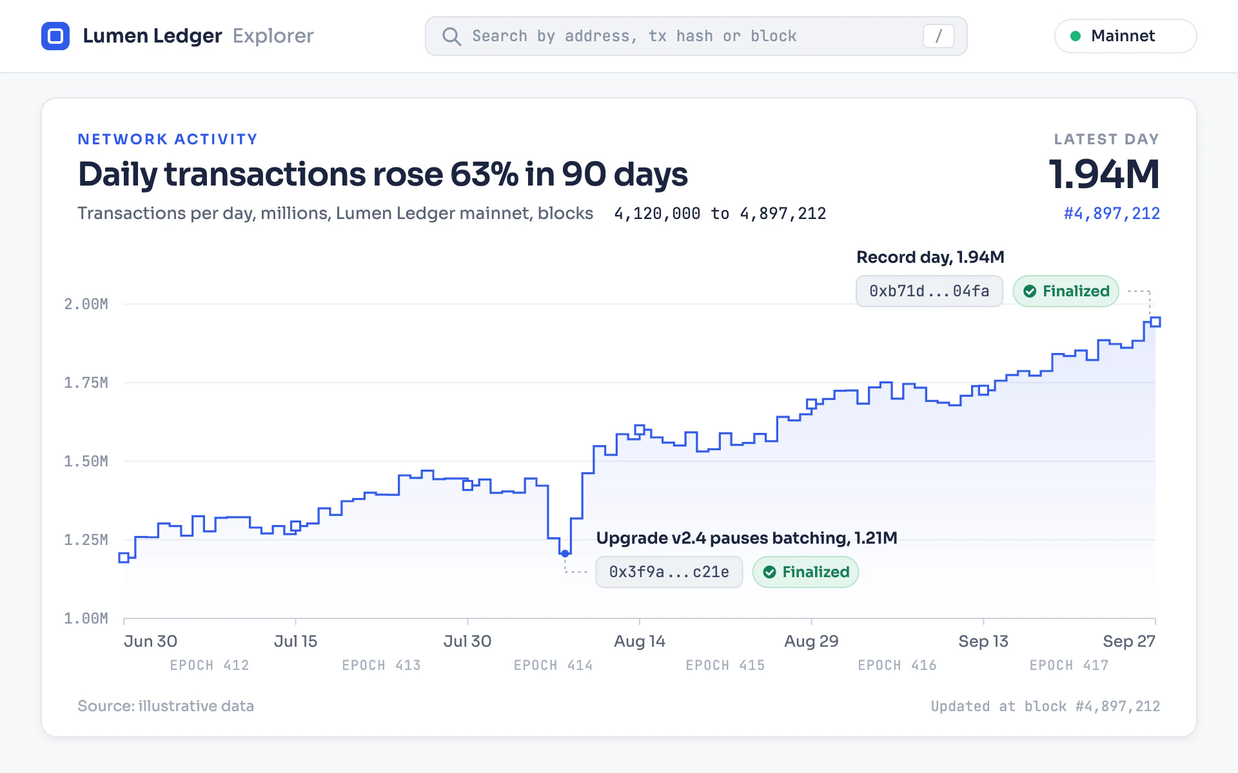1238x773 pixels.
Task: Click the Sep 27 axis label
Action: (x=1129, y=641)
